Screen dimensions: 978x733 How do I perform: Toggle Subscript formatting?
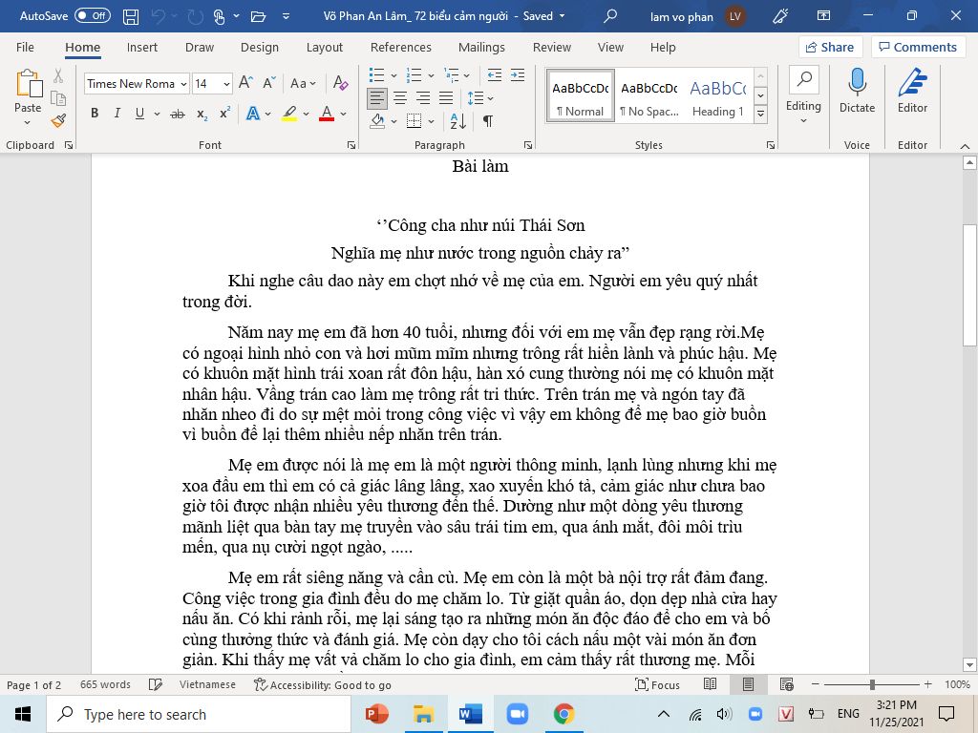[202, 114]
